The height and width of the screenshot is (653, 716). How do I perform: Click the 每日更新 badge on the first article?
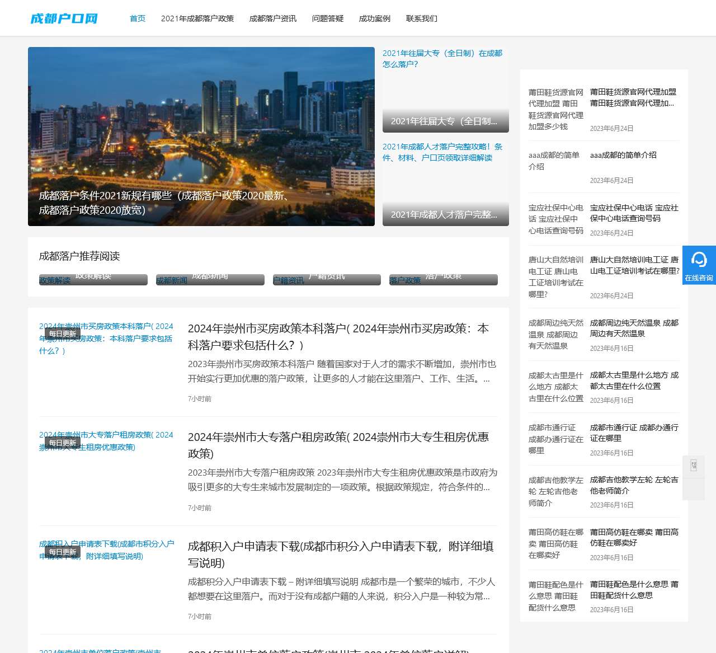point(62,333)
